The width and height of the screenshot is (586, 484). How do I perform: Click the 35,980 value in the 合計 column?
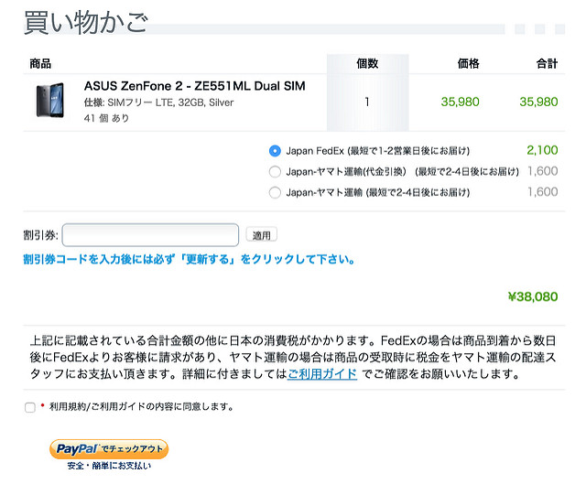click(x=538, y=102)
